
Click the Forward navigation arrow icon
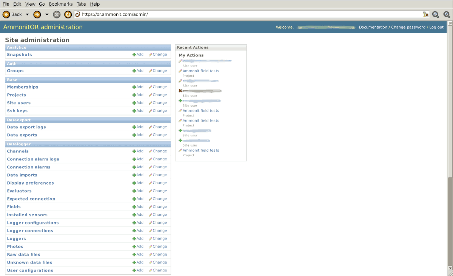pos(37,14)
